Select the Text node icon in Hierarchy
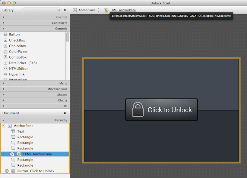Image resolution: width=247 pixels, height=178 pixels. (13, 131)
